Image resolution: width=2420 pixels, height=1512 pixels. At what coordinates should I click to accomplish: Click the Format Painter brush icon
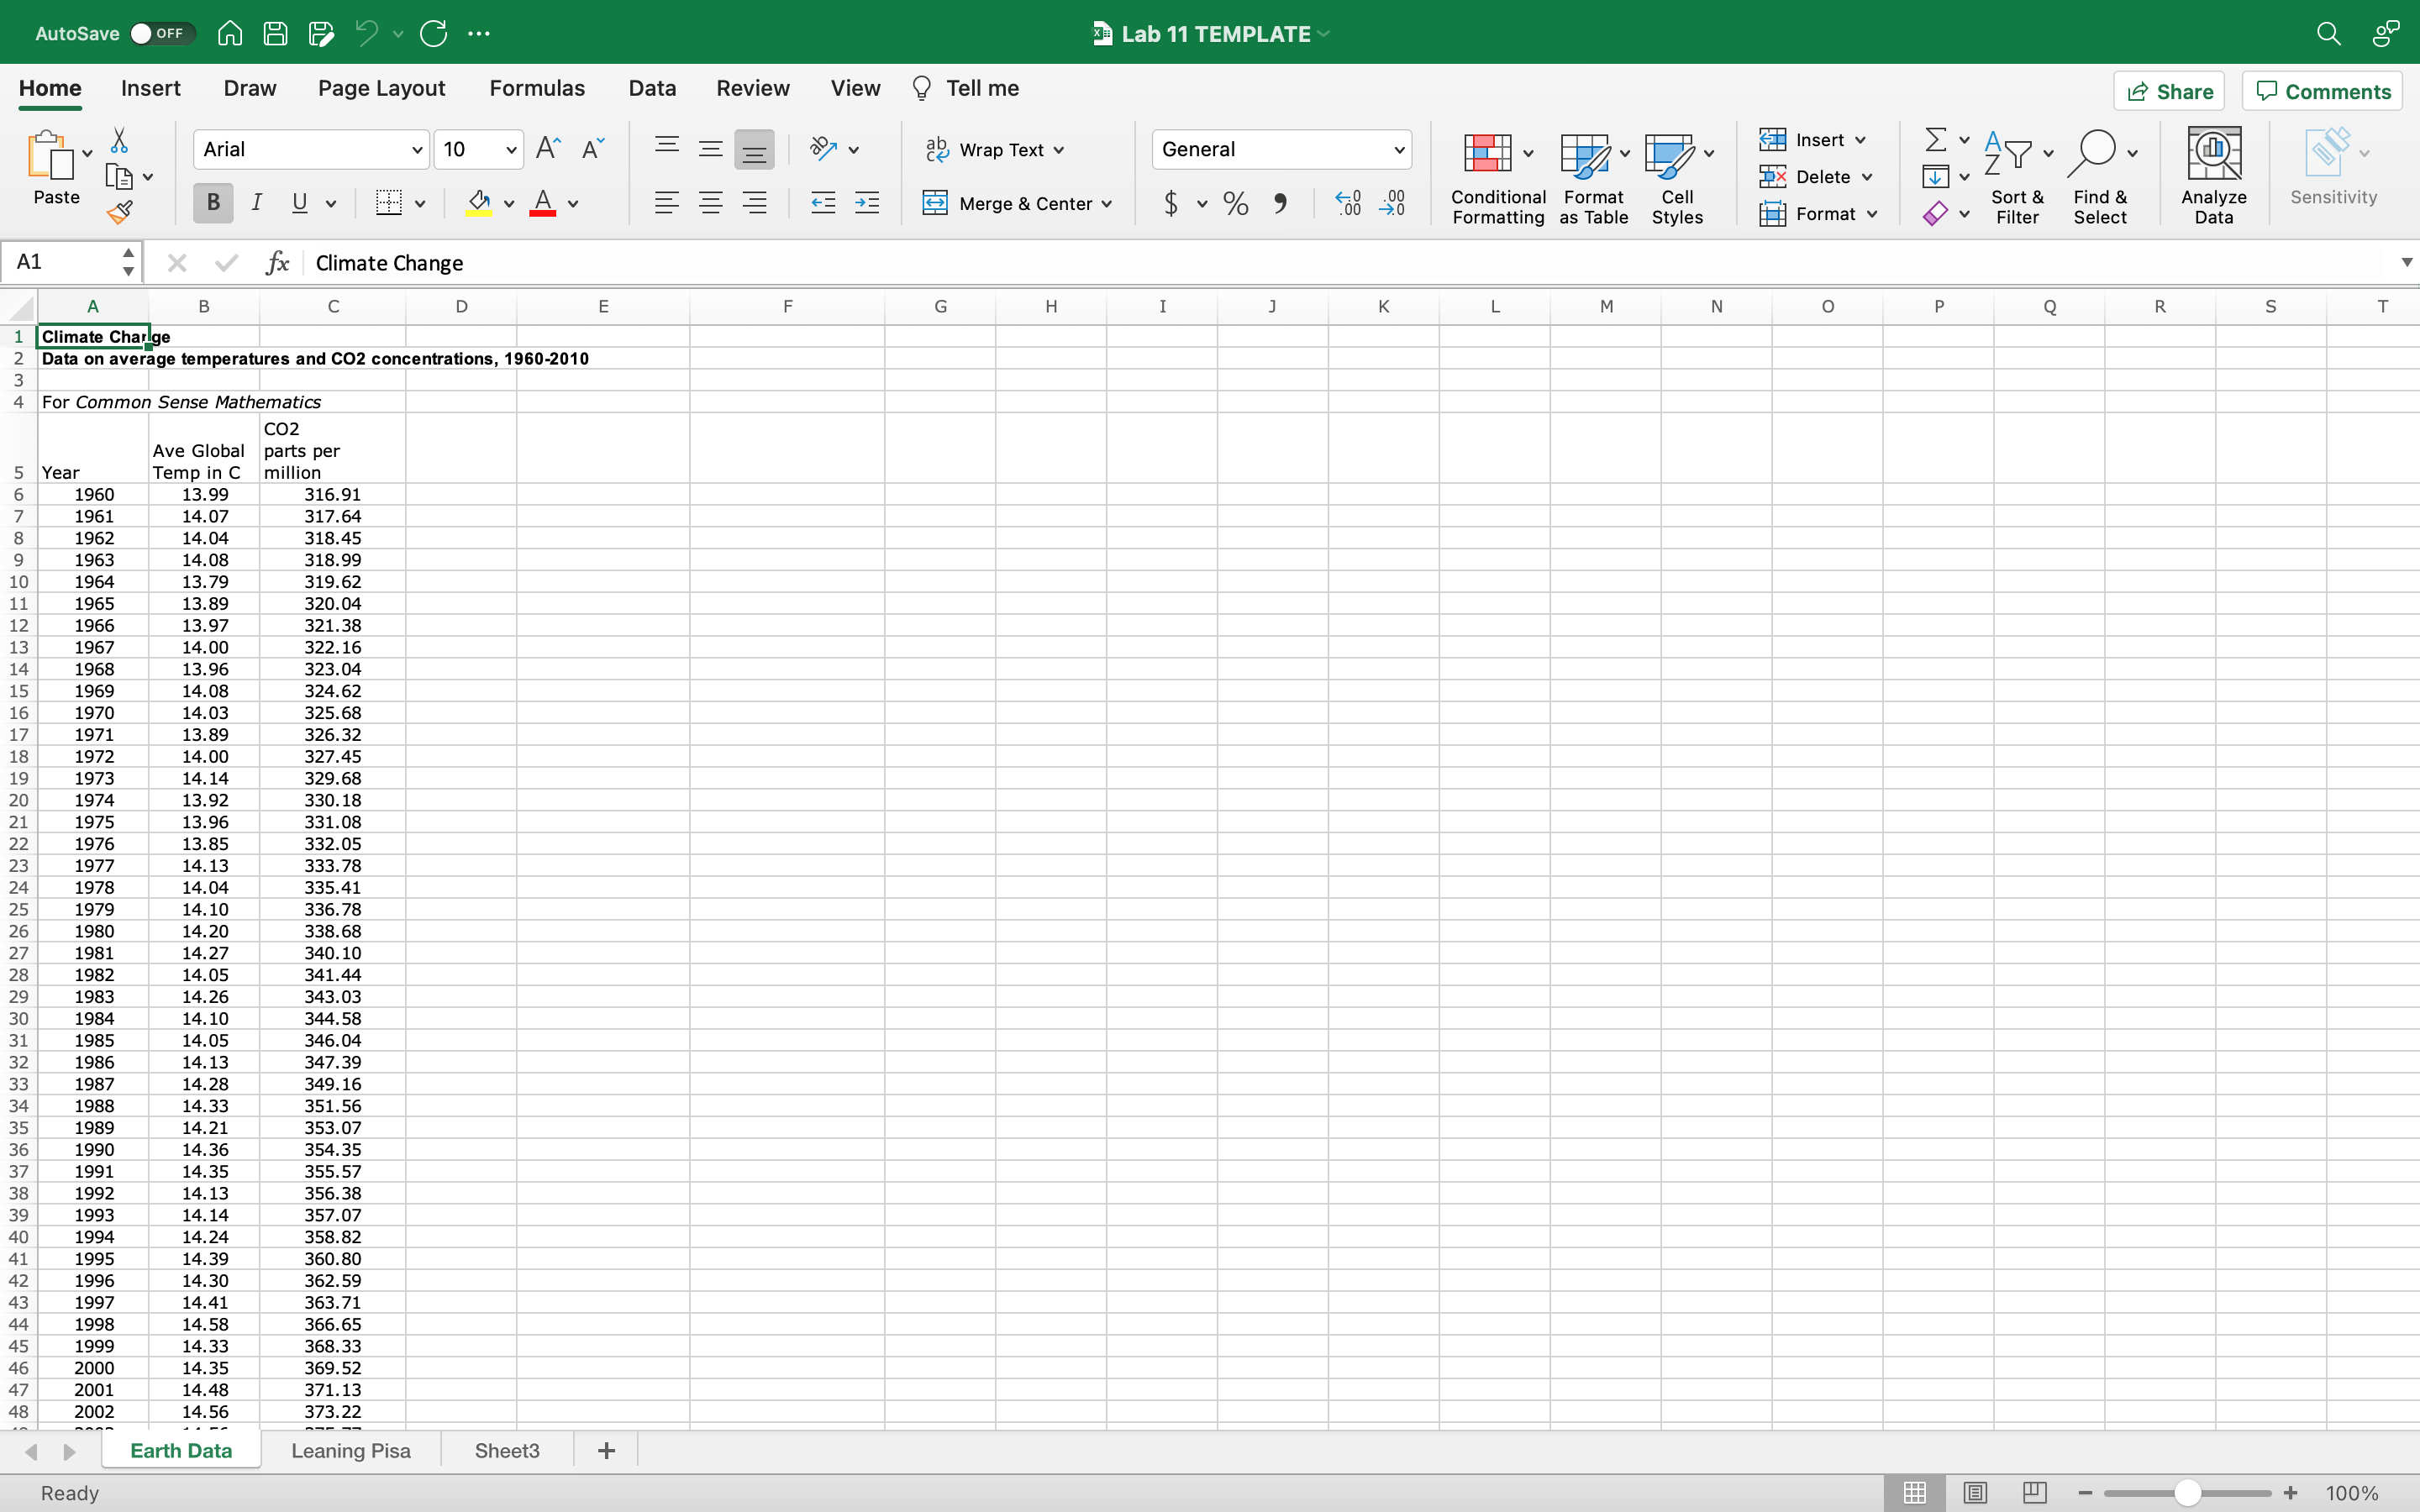120,212
